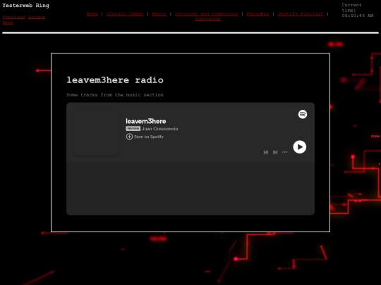Open the leavem3here playlist title
This screenshot has height=285, width=381.
pos(146,121)
